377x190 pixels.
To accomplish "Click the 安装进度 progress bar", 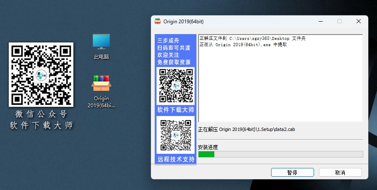I will tap(281, 154).
